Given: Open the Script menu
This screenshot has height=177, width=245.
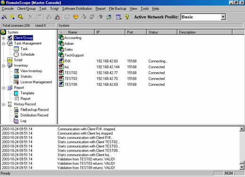Looking at the screenshot, I should (54, 8).
